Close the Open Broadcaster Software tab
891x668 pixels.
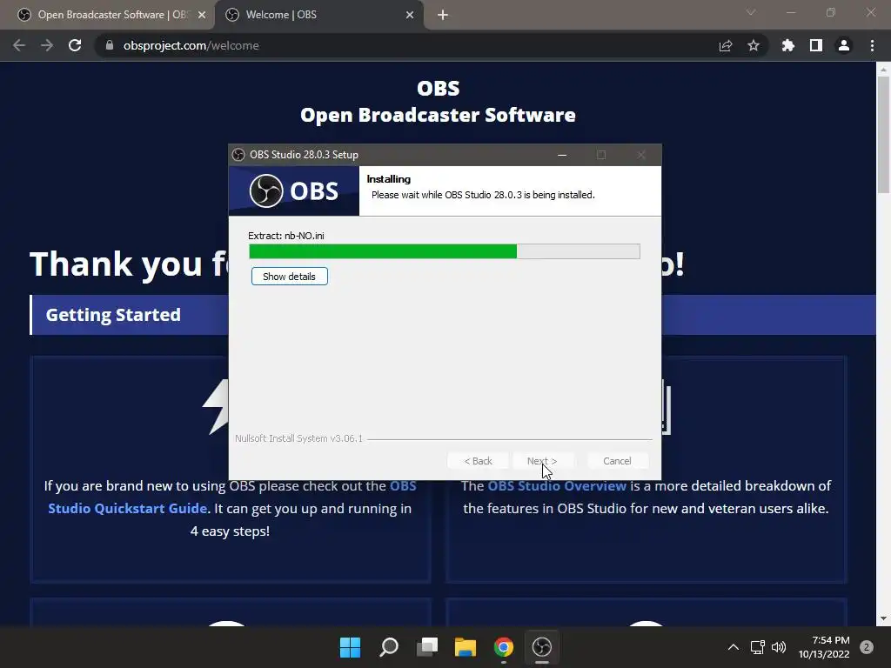point(202,15)
